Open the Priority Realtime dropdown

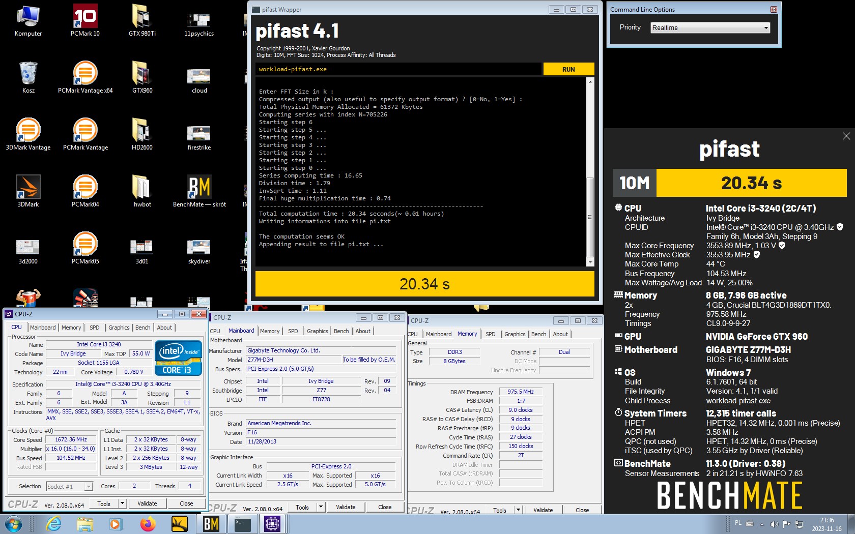pyautogui.click(x=710, y=27)
